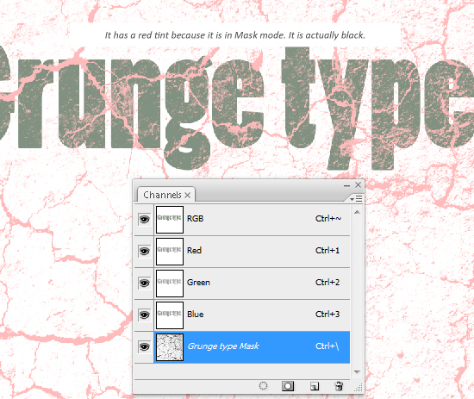Screen dimensions: 474x399
Task: Load channel as selection icon
Action: 264,386
